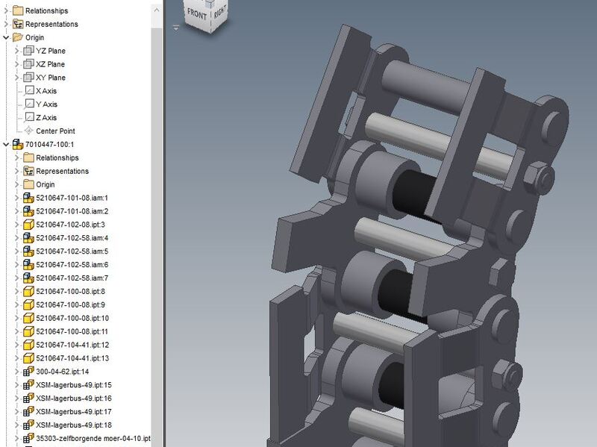
Task: Click the browser panel vertical scrollbar track
Action: click(x=157, y=236)
